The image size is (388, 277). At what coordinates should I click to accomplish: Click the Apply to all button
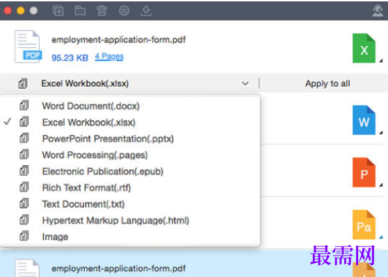click(x=328, y=83)
